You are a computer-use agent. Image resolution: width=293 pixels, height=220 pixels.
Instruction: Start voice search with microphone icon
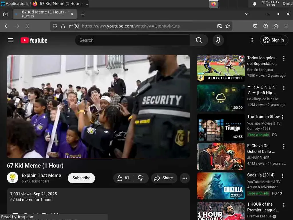click(x=218, y=40)
